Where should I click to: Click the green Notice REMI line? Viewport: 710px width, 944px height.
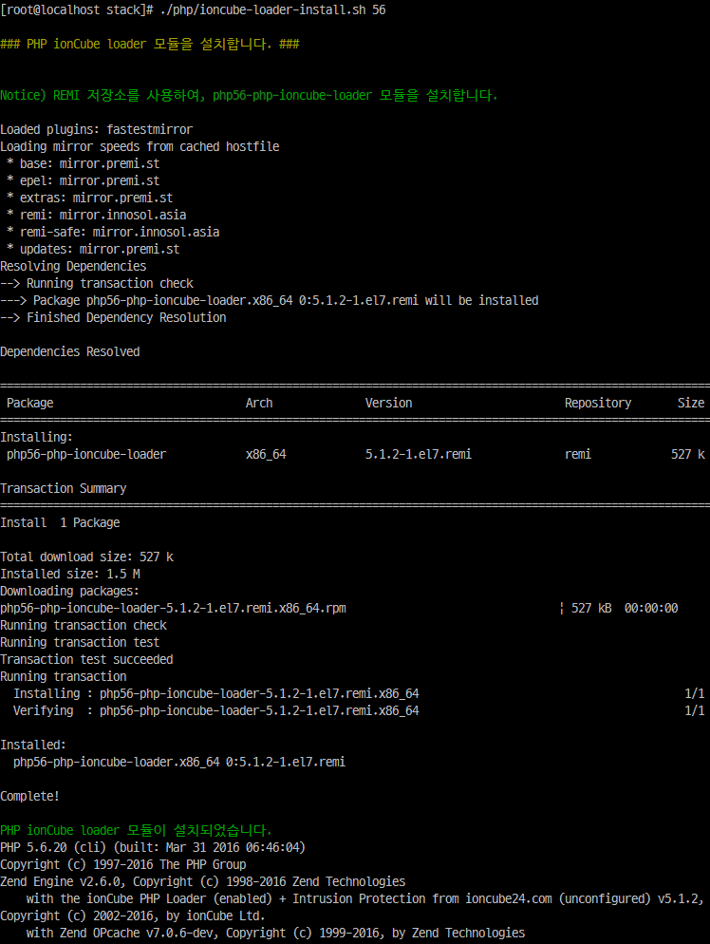[x=249, y=95]
